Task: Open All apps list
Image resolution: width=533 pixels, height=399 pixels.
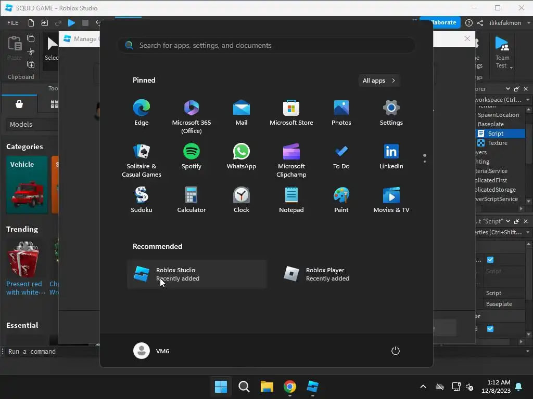Action: coord(379,81)
